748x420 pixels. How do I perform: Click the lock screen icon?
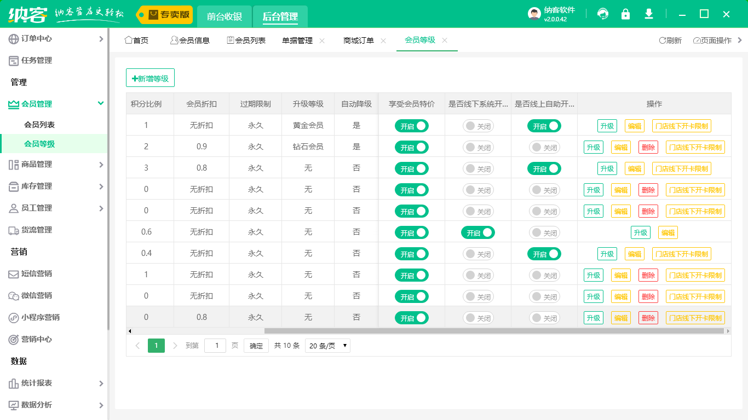coord(625,14)
